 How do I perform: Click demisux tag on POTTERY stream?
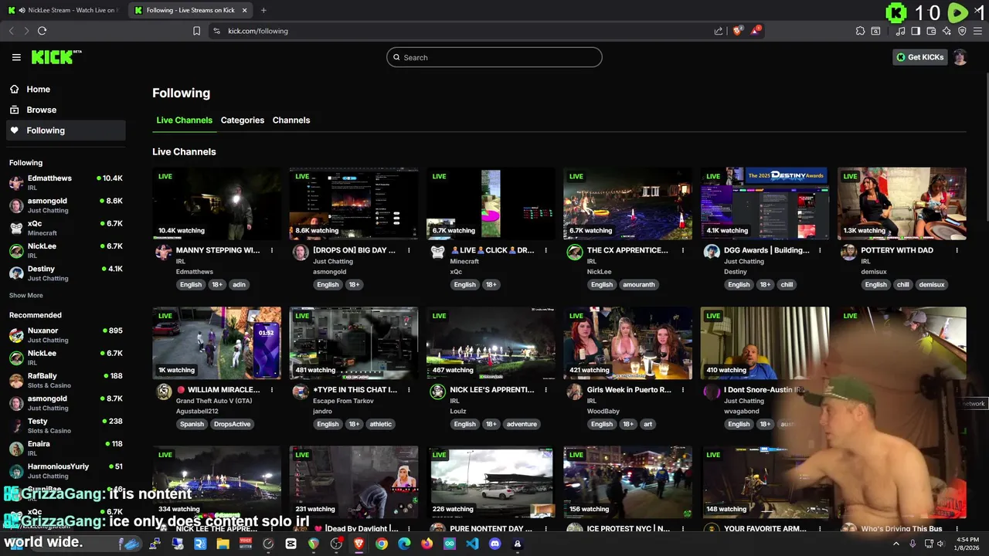pyautogui.click(x=932, y=285)
